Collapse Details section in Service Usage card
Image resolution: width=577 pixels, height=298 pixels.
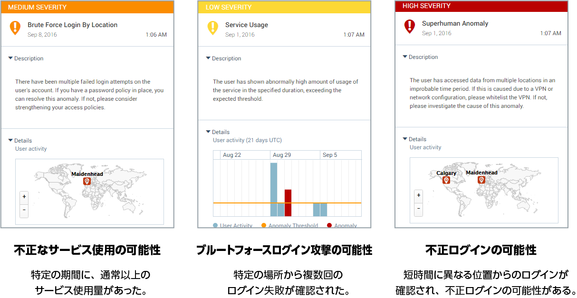208,132
